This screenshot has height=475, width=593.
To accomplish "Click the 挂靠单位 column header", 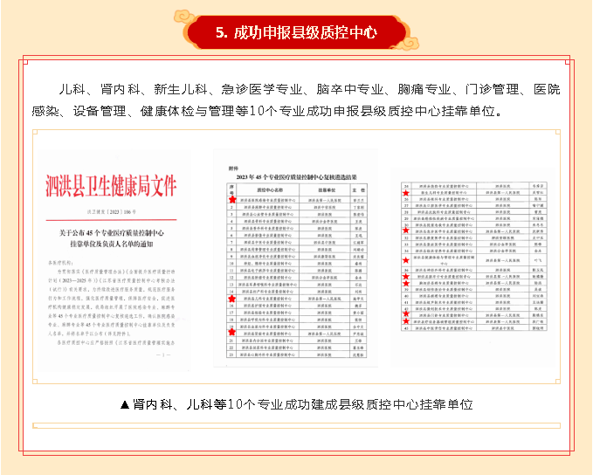I will click(325, 189).
